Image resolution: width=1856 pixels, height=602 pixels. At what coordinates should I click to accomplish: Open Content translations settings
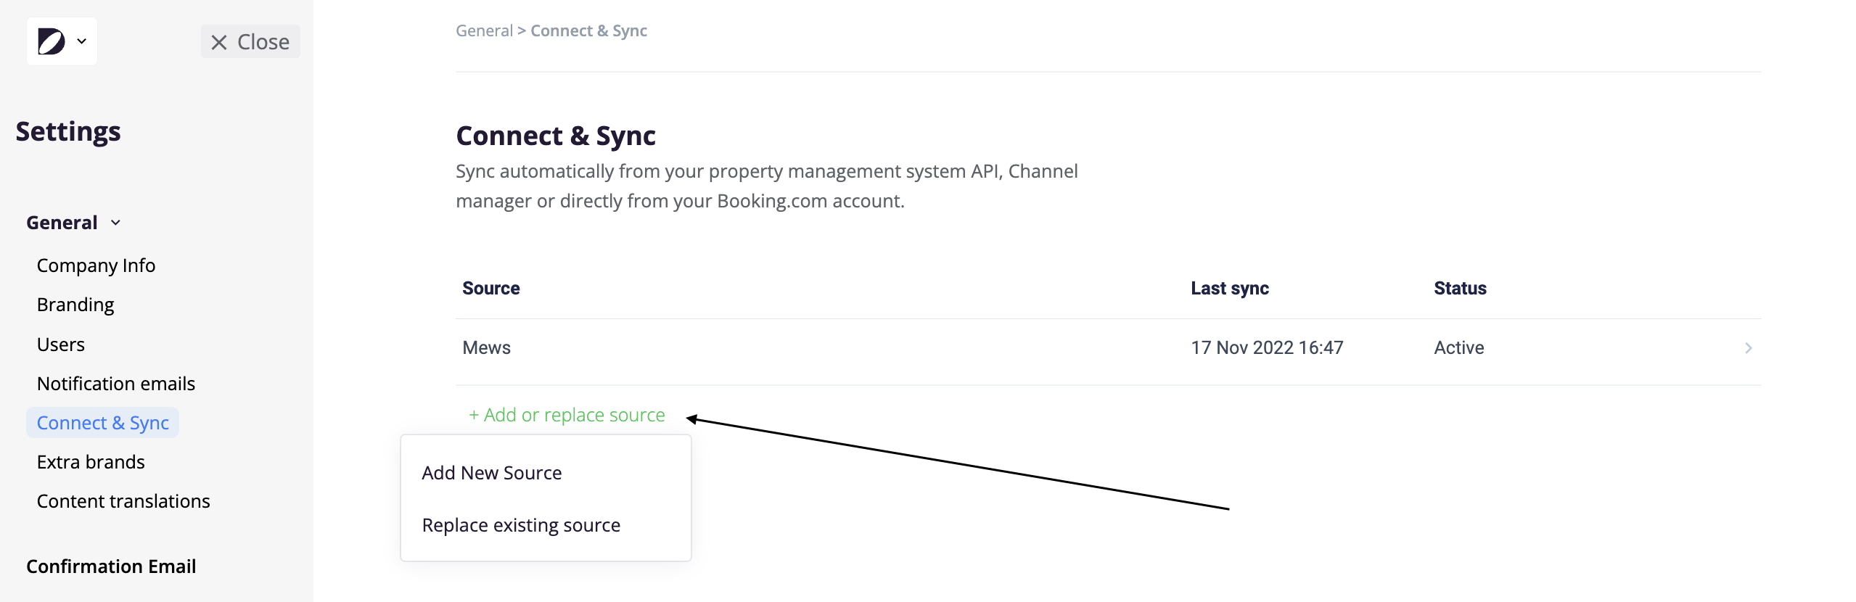tap(123, 501)
